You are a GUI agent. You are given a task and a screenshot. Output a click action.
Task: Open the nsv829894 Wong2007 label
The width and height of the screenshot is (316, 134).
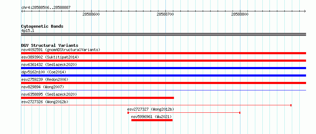[x=43, y=87]
